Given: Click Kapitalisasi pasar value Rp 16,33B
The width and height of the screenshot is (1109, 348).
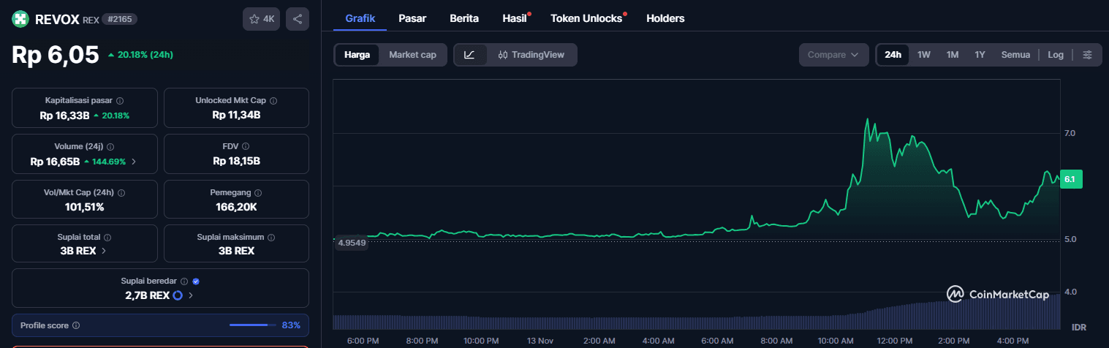Looking at the screenshot, I should point(64,116).
